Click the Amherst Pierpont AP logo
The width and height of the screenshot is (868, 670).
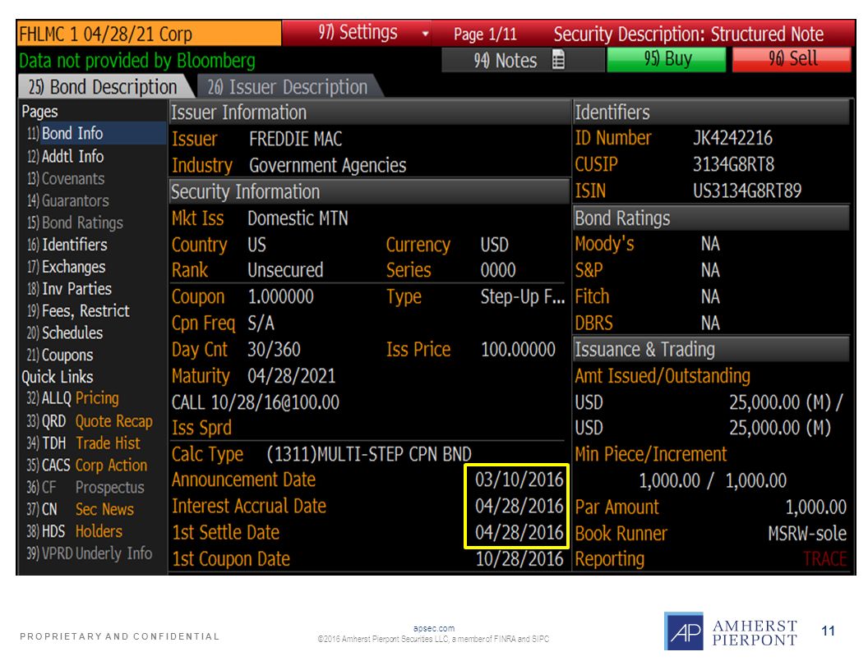[x=684, y=631]
